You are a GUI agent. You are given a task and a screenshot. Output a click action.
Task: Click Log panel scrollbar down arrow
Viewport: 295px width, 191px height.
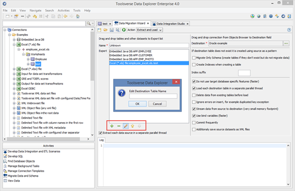pyautogui.click(x=288, y=184)
